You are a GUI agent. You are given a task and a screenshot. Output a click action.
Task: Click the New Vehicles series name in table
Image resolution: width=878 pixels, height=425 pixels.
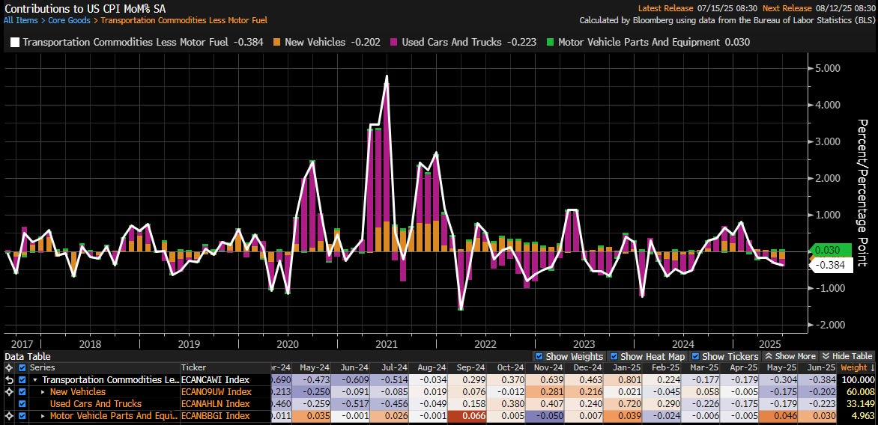tap(77, 391)
